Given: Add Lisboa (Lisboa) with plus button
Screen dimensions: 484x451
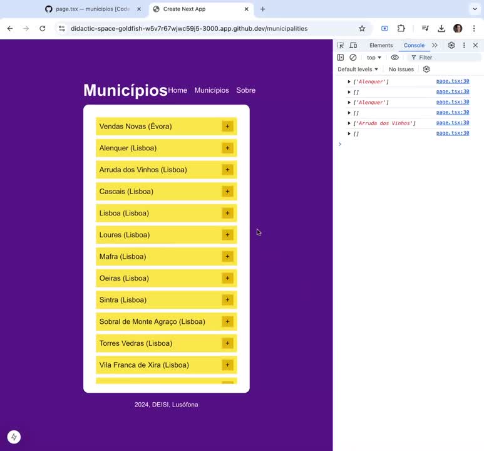Looking at the screenshot, I should pyautogui.click(x=227, y=213).
